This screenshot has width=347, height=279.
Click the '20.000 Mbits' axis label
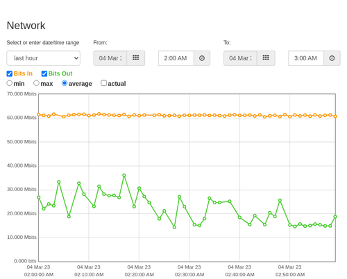tap(22, 213)
